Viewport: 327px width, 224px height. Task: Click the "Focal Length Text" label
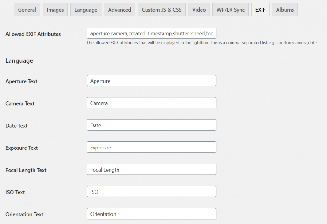pos(26,170)
